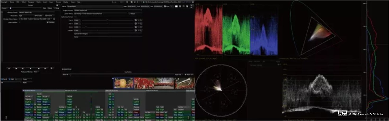This screenshot has height=121, width=389.
Task: Open the Output Format dropdown
Action: coord(108,10)
